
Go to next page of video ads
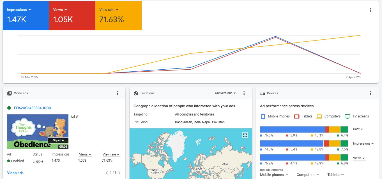point(119,173)
